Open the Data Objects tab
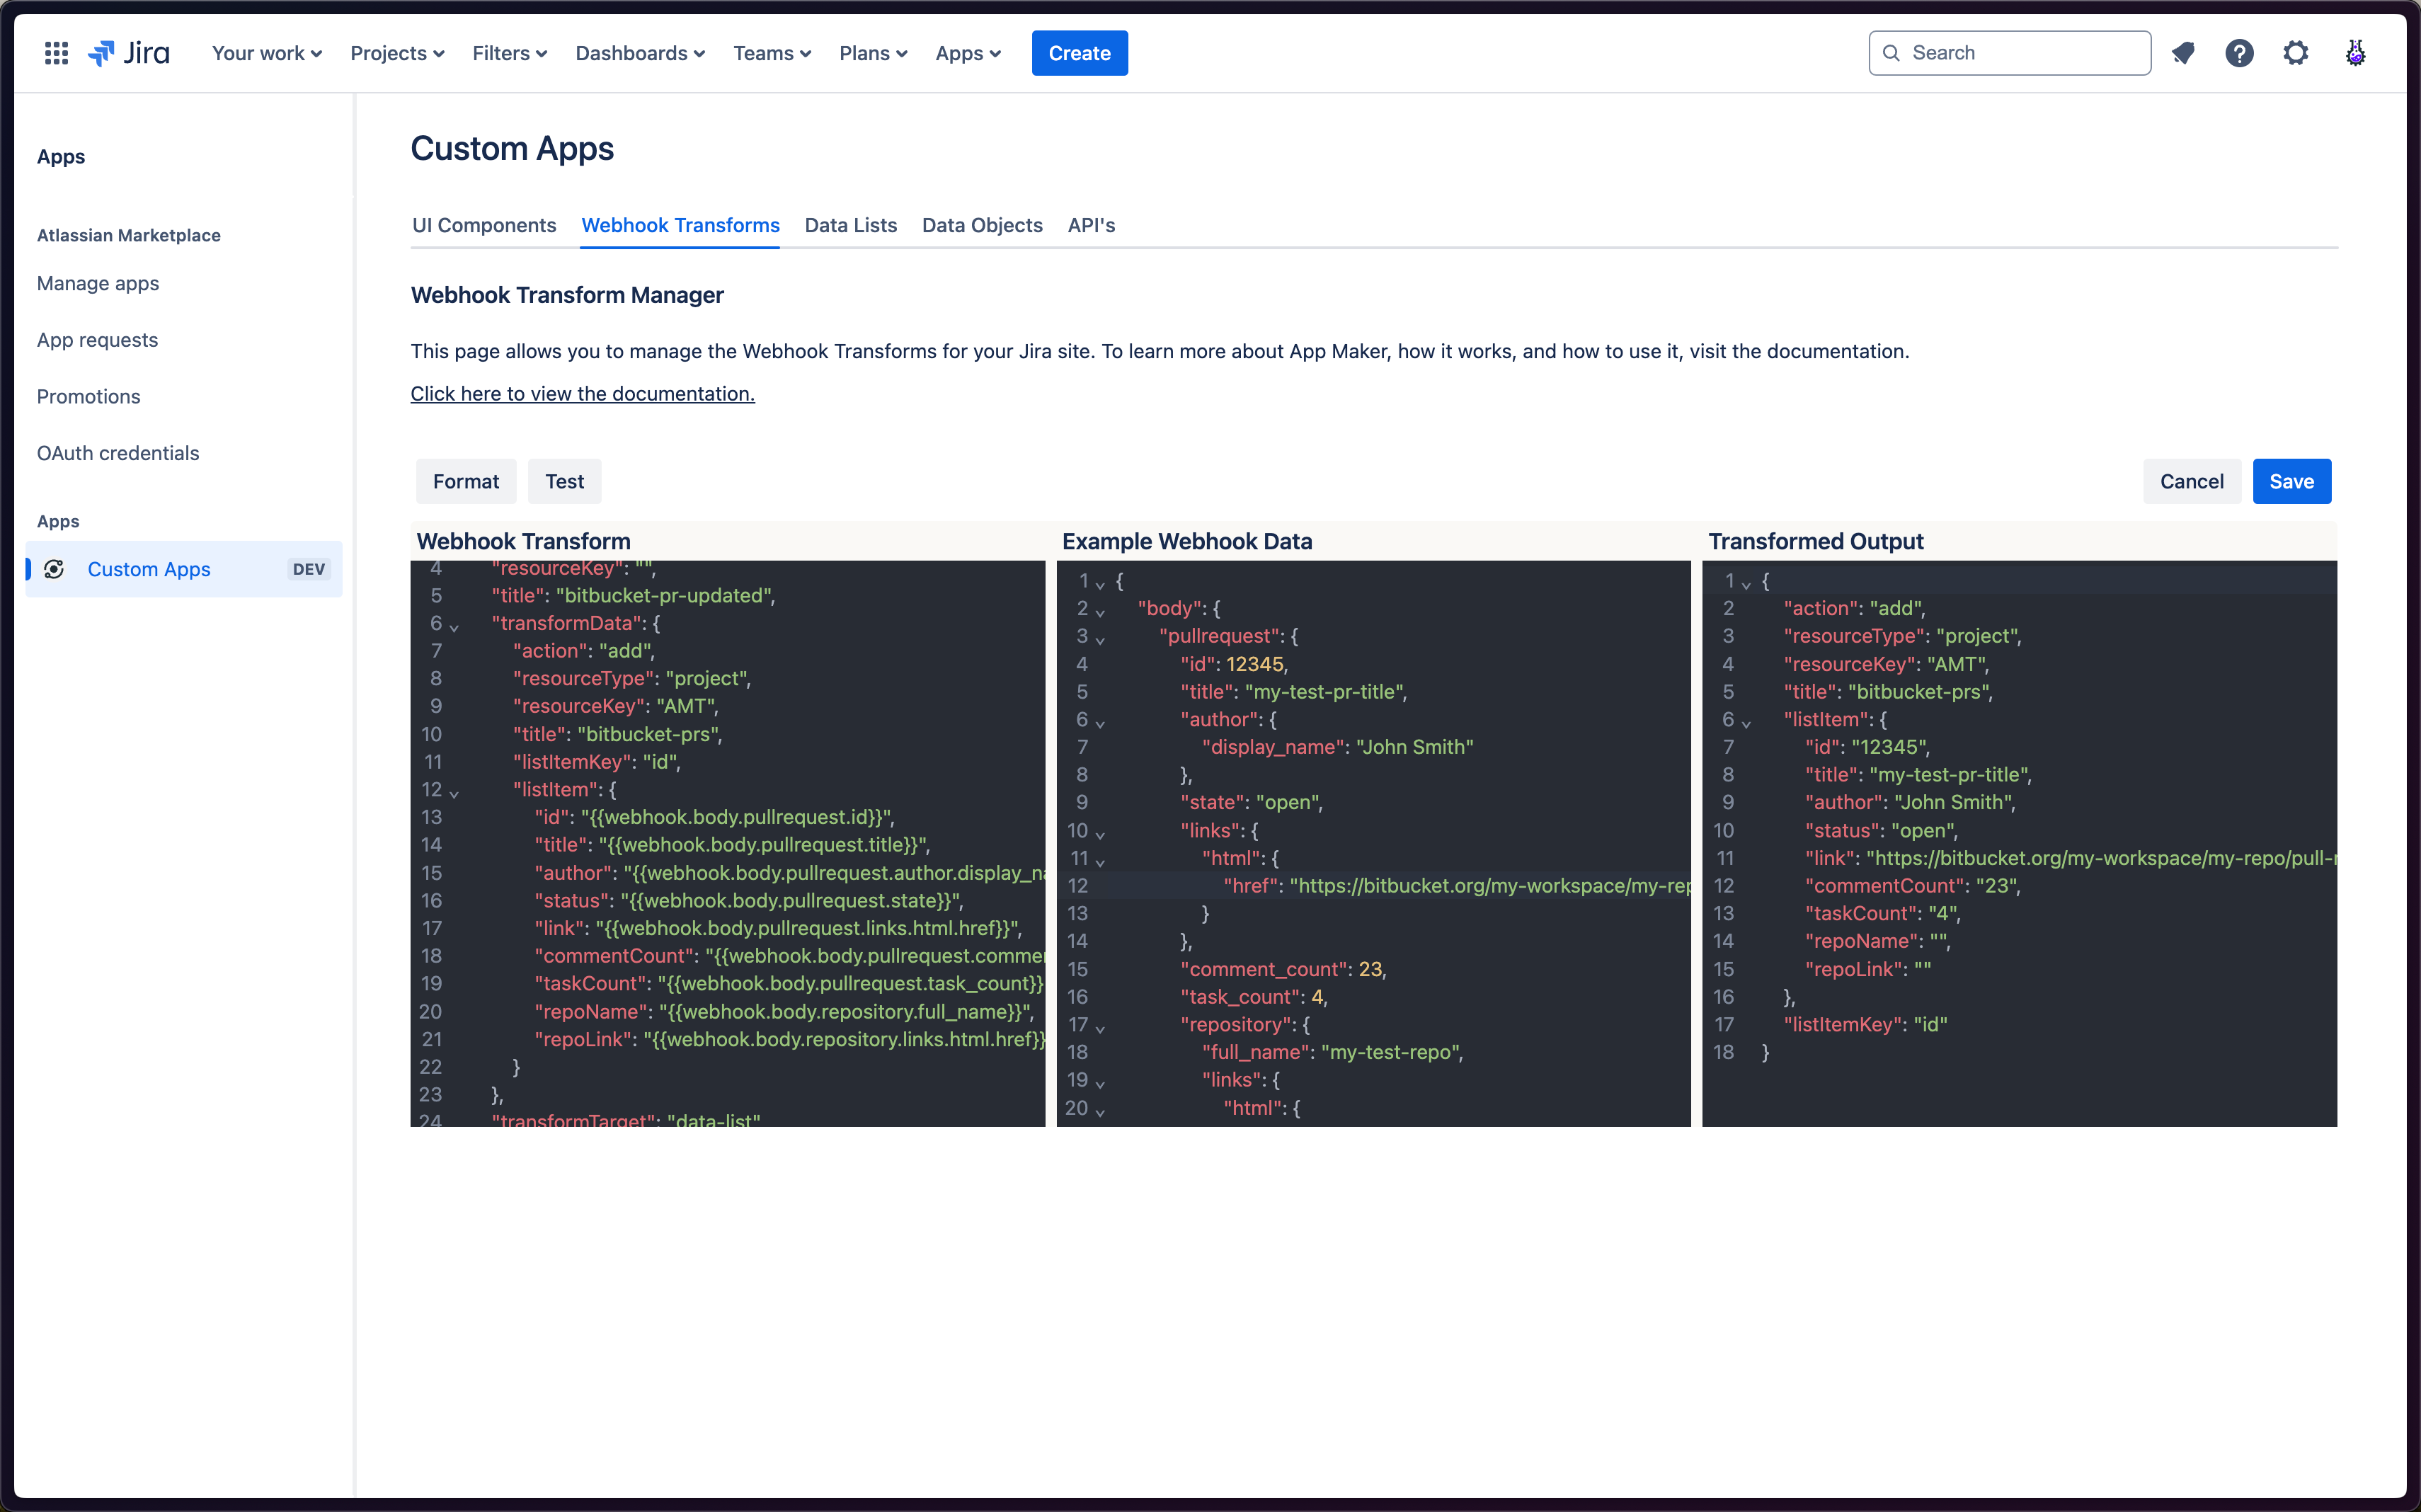 tap(980, 224)
